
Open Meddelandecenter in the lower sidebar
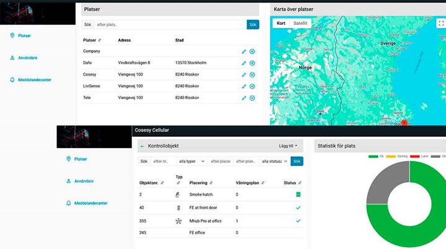click(x=90, y=203)
